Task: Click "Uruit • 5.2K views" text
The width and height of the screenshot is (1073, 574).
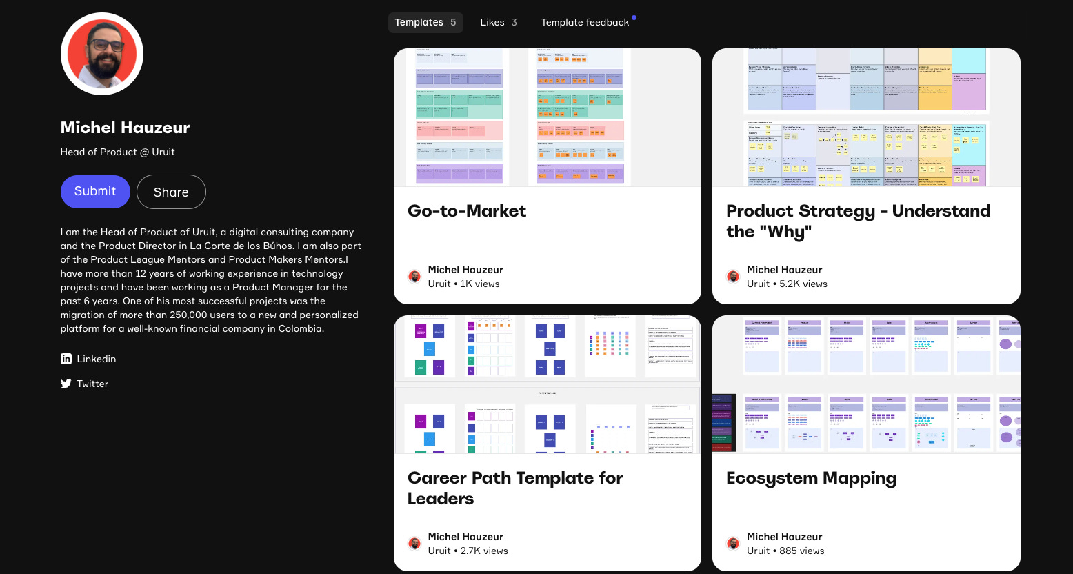Action: coord(787,284)
